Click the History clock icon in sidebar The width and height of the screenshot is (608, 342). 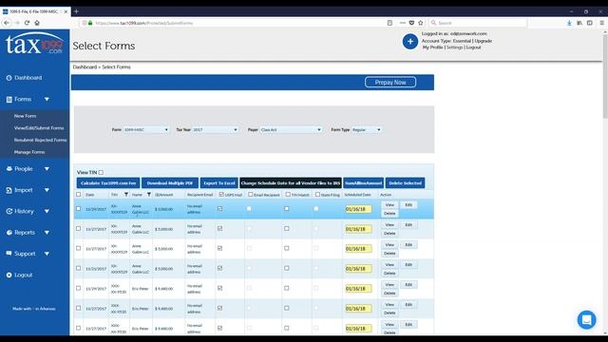click(x=9, y=211)
